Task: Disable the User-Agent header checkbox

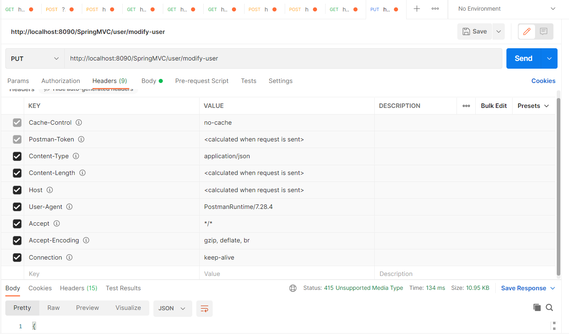Action: click(17, 207)
